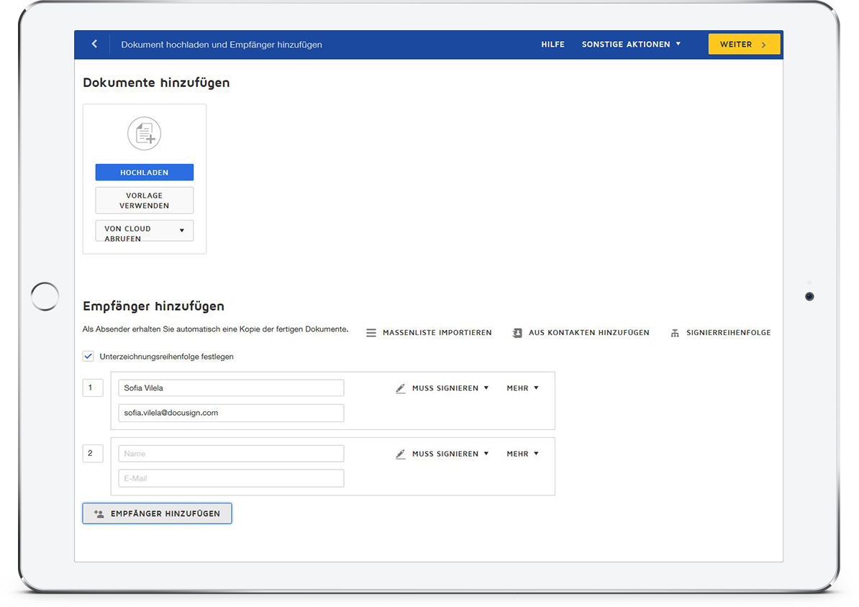The image size is (859, 607).
Task: Click the signing order number 1 box
Action: [x=92, y=388]
